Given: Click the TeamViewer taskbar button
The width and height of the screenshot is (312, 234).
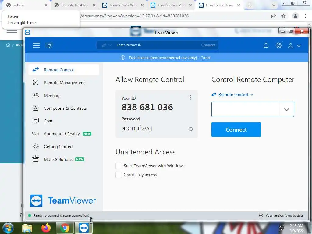Looking at the screenshot, I should click(83, 228).
